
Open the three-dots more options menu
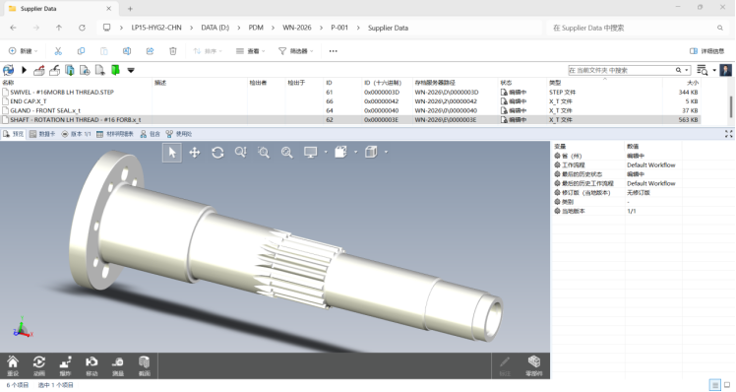(333, 51)
